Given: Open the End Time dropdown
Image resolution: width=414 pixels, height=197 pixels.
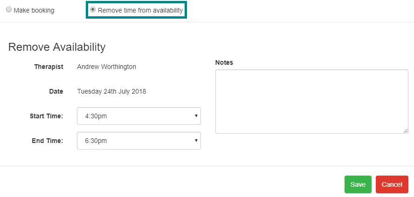Looking at the screenshot, I should tap(139, 141).
